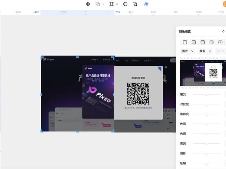The image size is (226, 169).
Task: Click the QR code in the canvas image
Action: [x=138, y=94]
